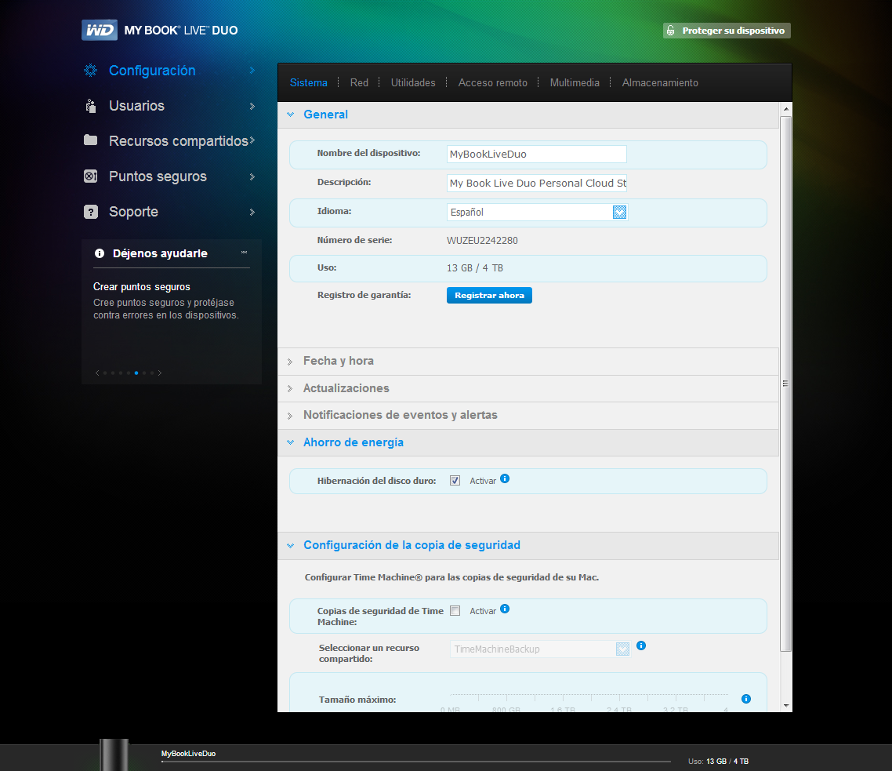Go to next help tip arrow
Viewport: 892px width, 771px height.
(160, 373)
